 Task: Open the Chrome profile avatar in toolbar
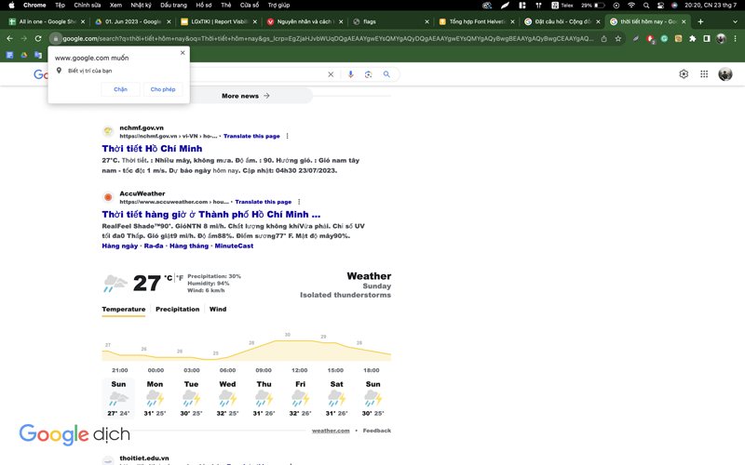721,38
